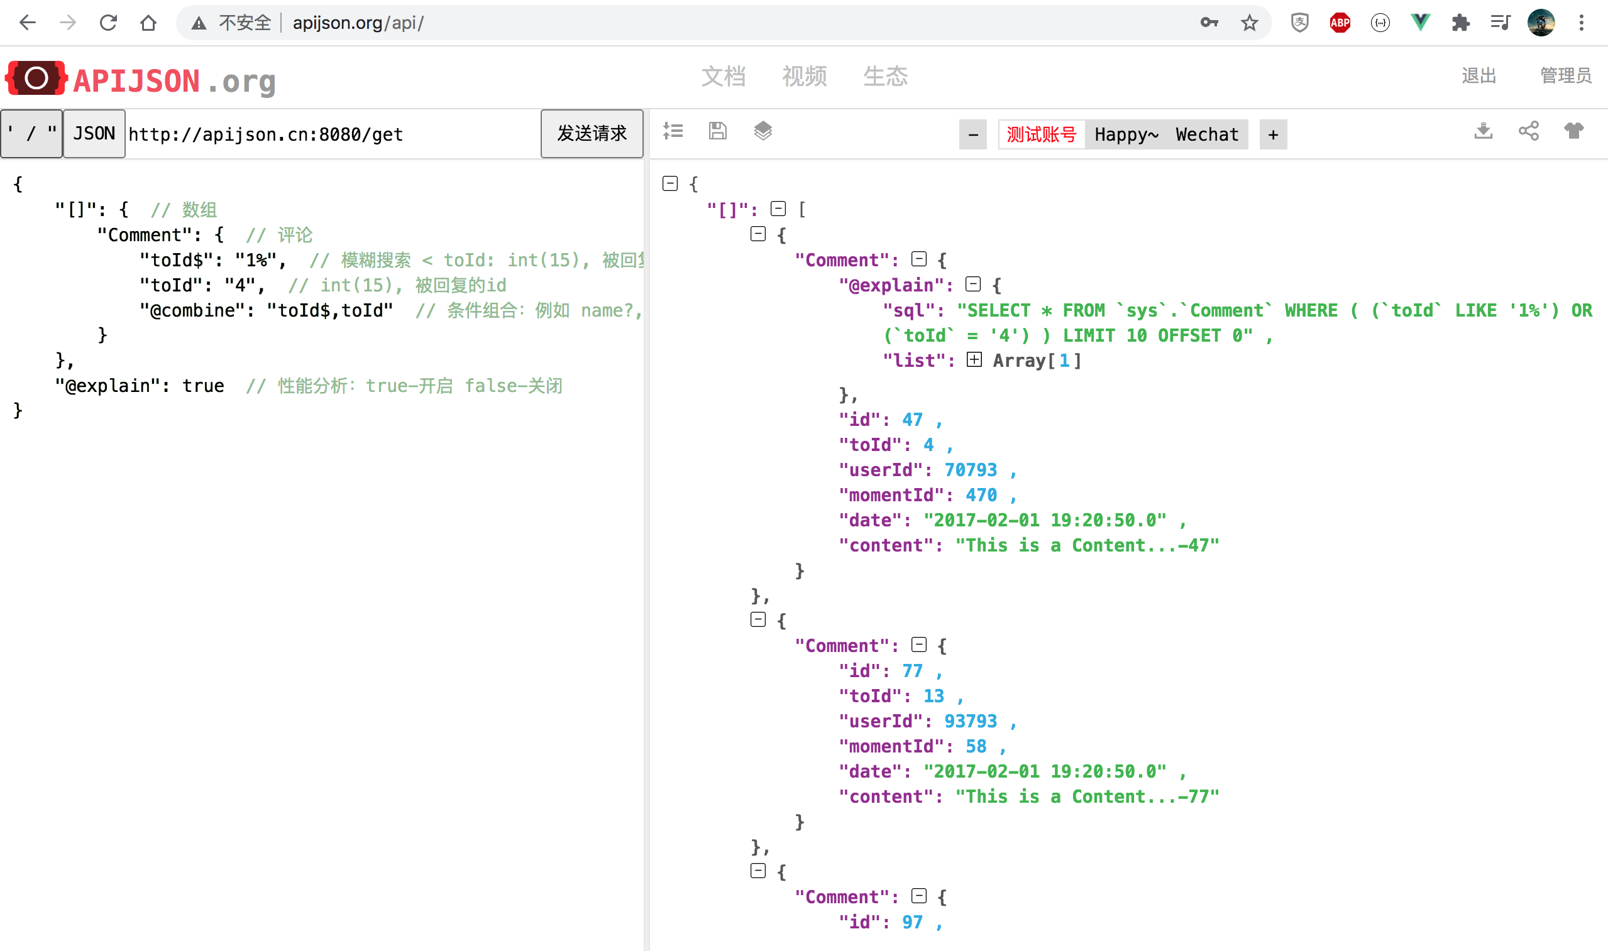
Task: Click the 退出 logout link
Action: [1478, 76]
